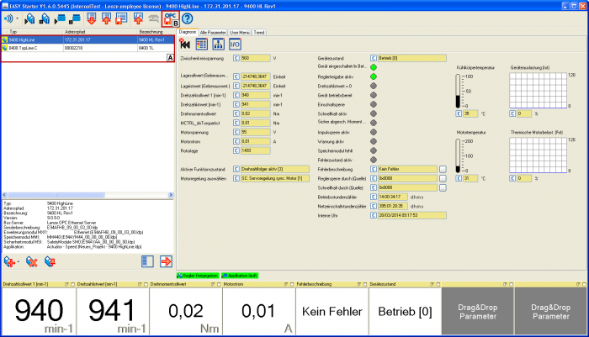Click the C button beside Kühlkörpertemperatur value
Viewport: 589px width, 337px height.
point(459,113)
